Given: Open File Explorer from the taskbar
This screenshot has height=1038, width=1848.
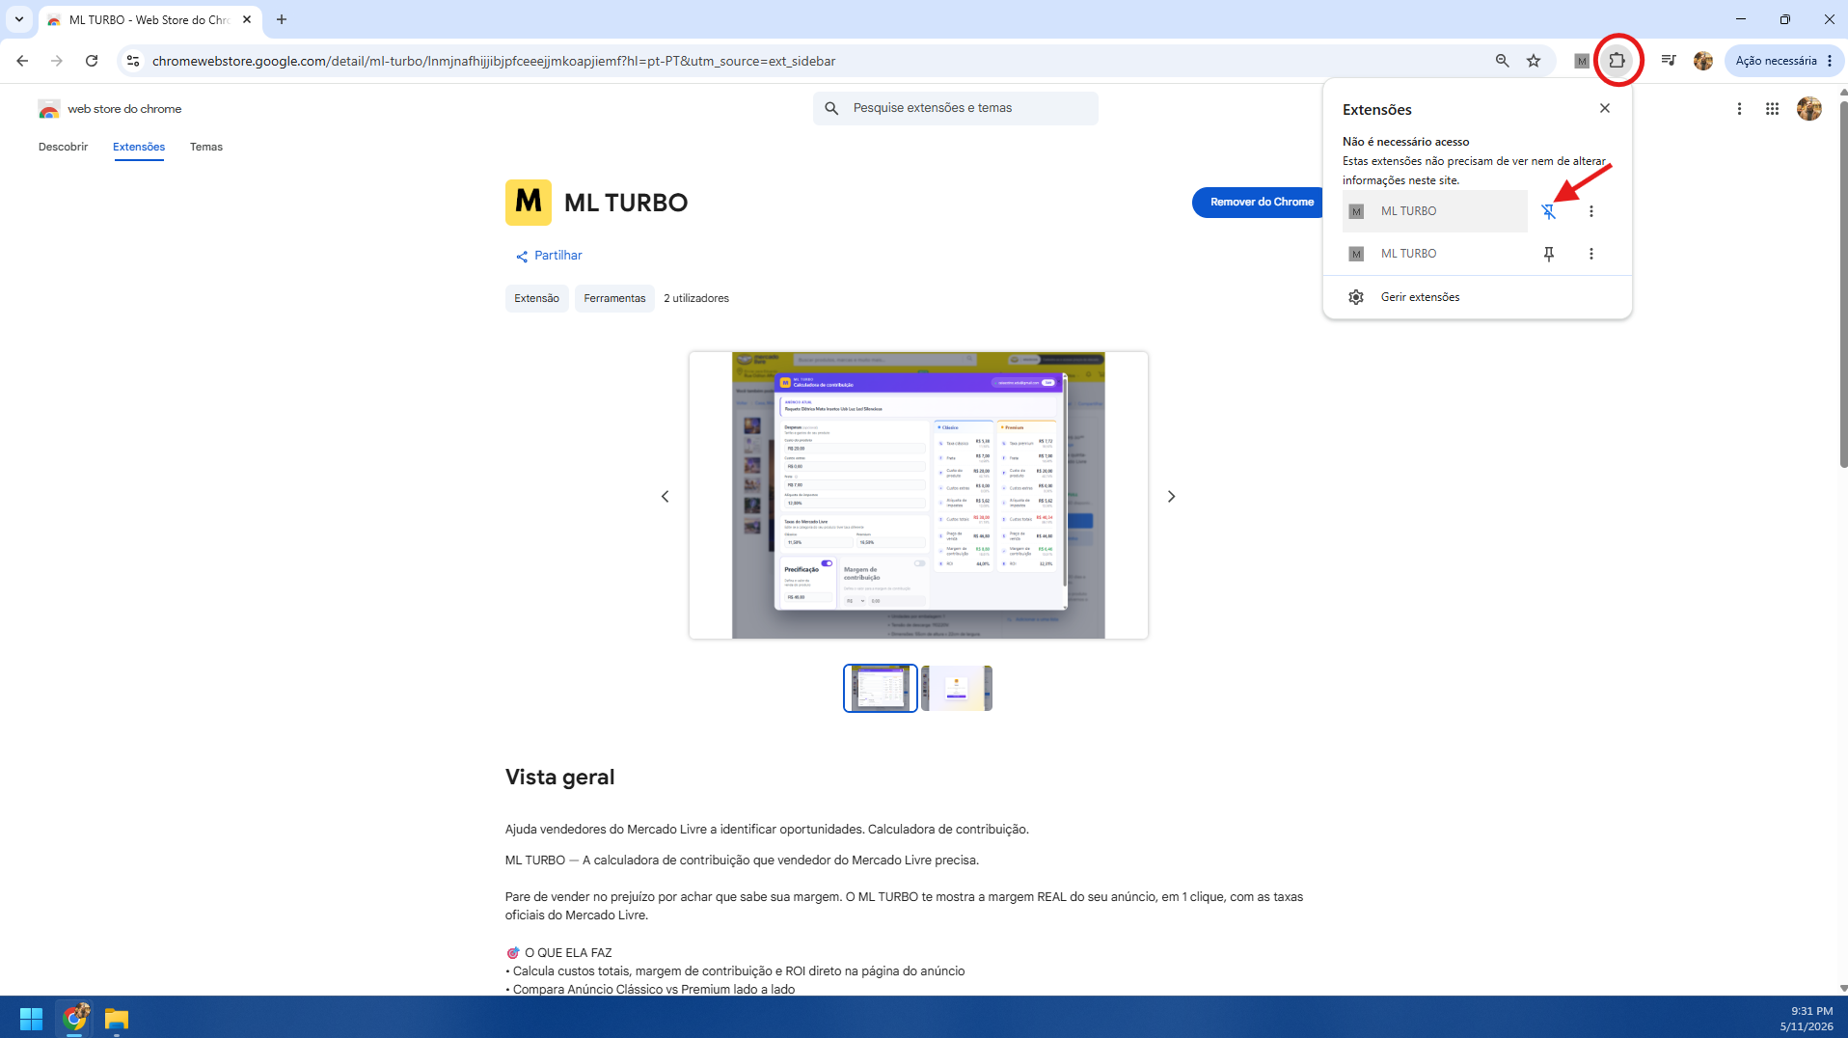Looking at the screenshot, I should click(117, 1019).
